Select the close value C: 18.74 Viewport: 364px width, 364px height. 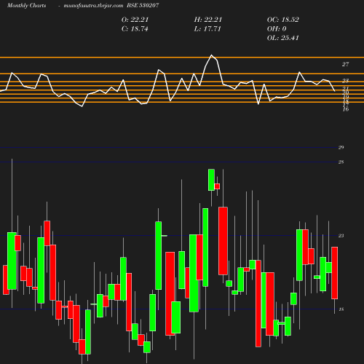pyautogui.click(x=135, y=29)
